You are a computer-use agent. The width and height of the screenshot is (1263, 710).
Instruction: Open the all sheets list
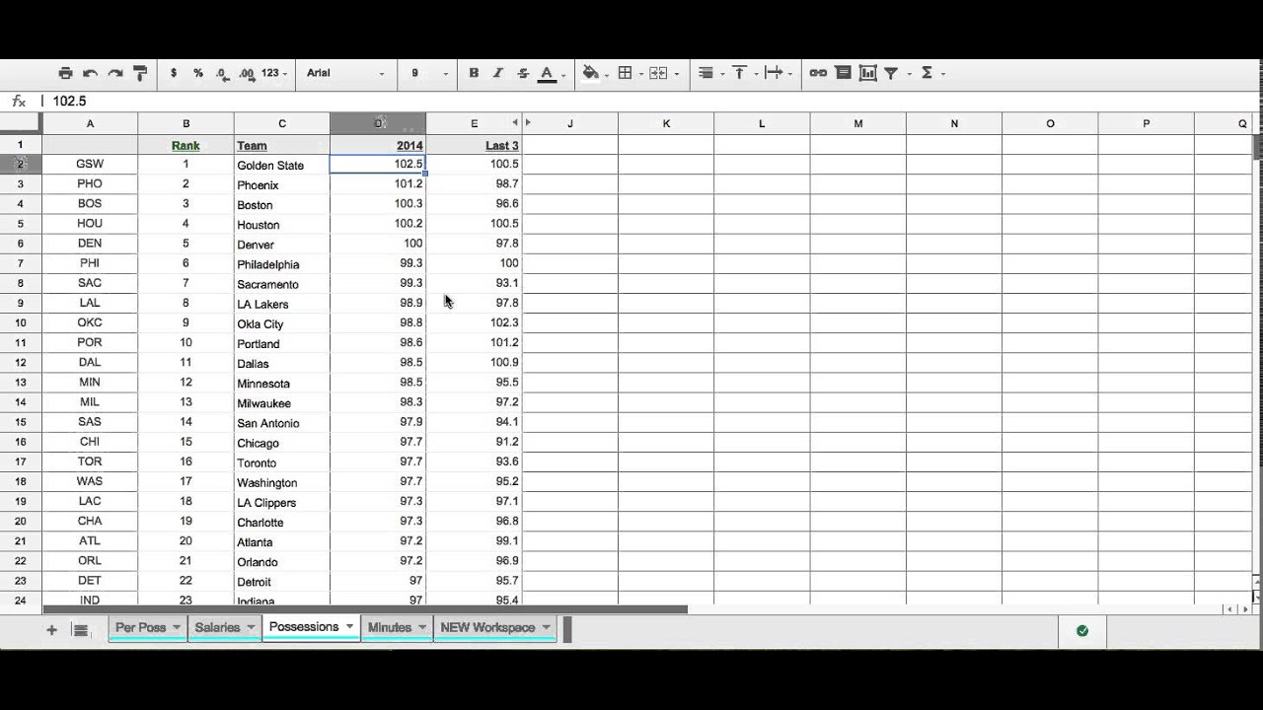(x=81, y=629)
